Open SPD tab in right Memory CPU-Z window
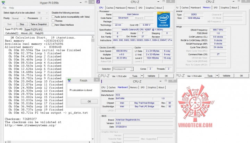Viewport: 250px width, 143px height. (216, 8)
